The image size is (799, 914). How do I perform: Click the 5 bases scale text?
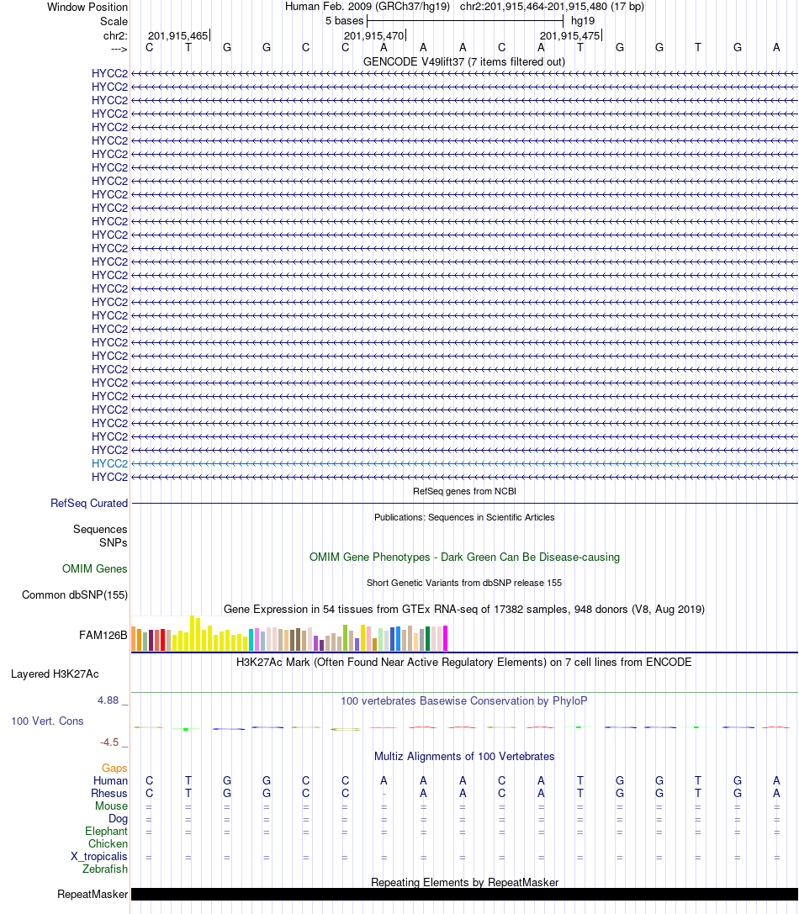344,21
